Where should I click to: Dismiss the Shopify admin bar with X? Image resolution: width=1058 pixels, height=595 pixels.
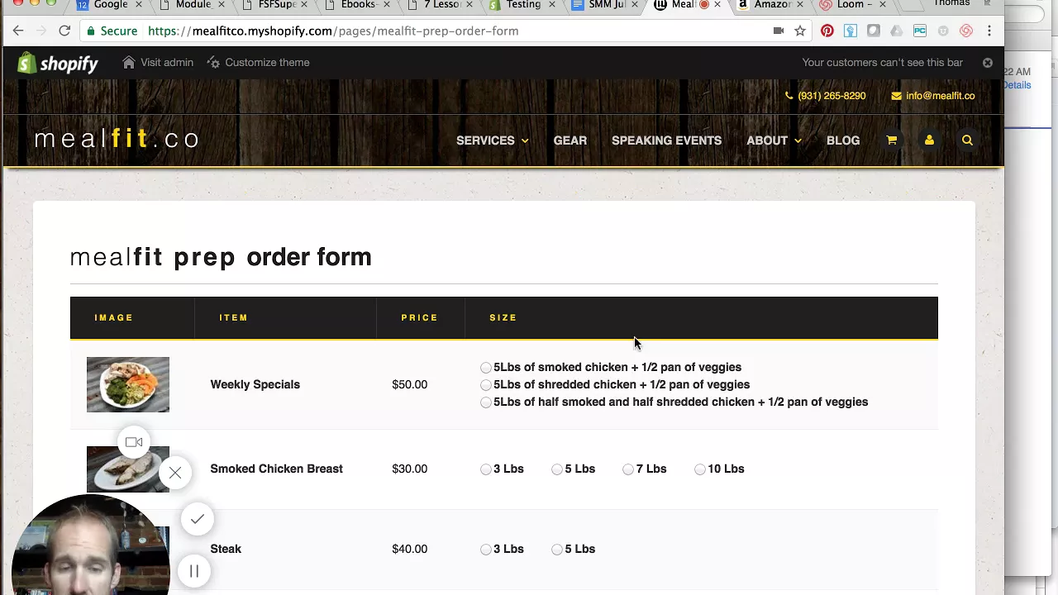(x=988, y=63)
